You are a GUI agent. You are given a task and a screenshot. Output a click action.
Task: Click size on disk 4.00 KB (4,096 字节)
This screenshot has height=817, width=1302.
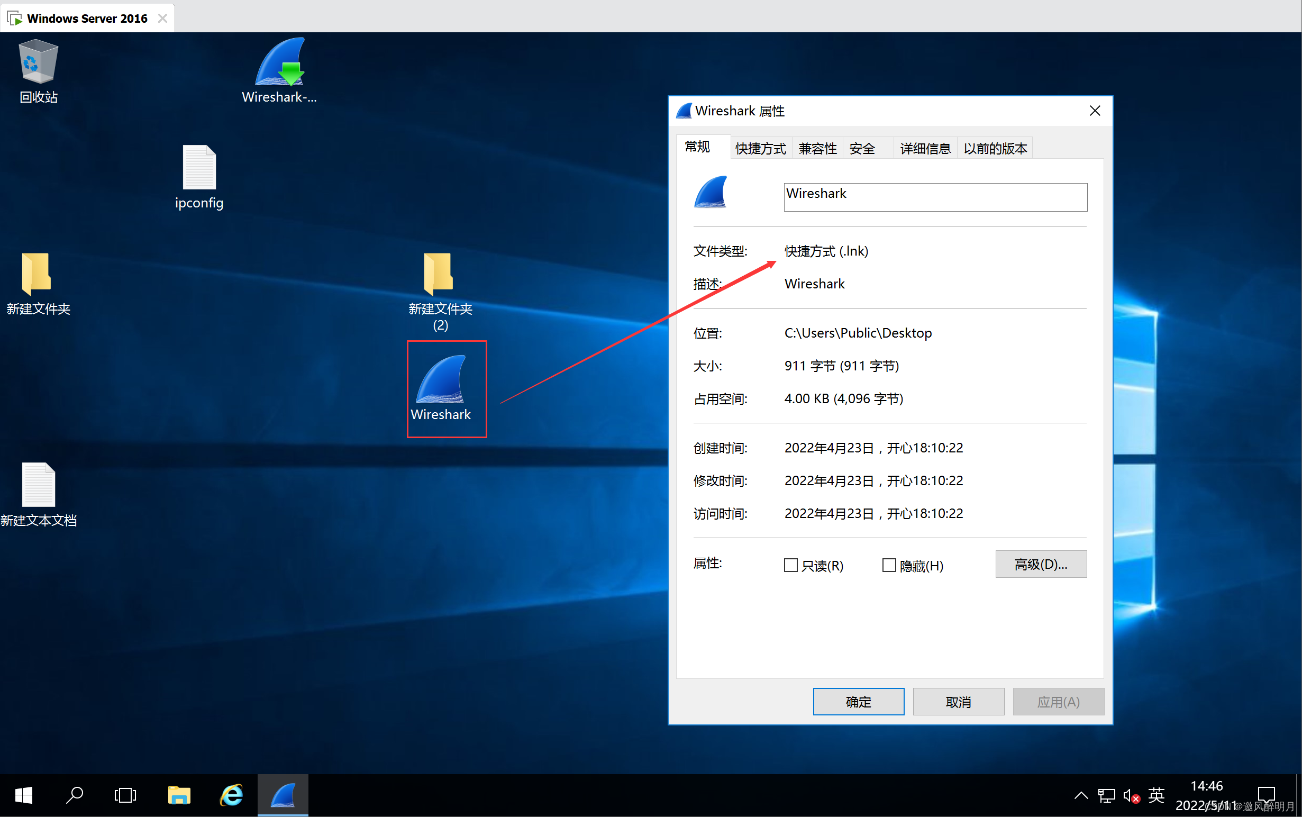pyautogui.click(x=843, y=399)
